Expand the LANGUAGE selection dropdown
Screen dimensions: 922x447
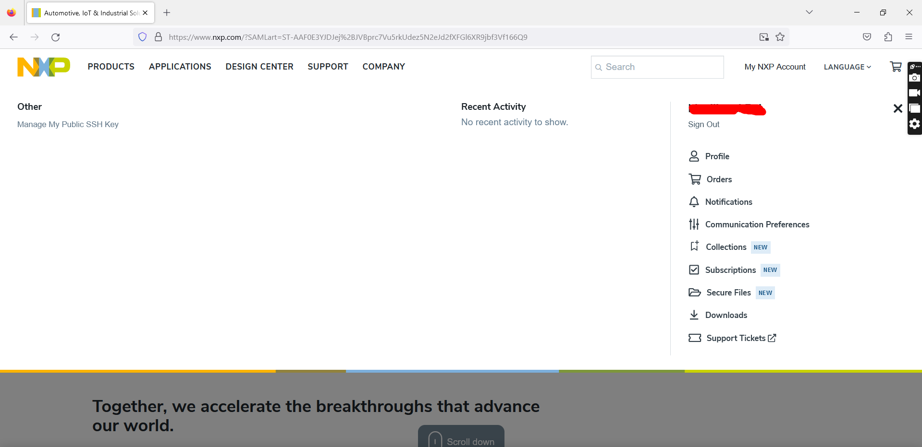pos(847,67)
